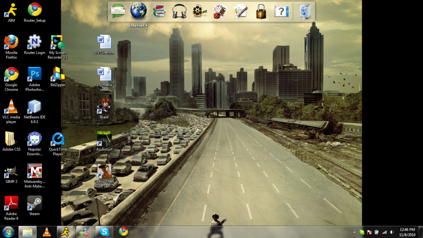Open the Steam desktop shortcut
This screenshot has height=238, width=423.
[x=34, y=203]
